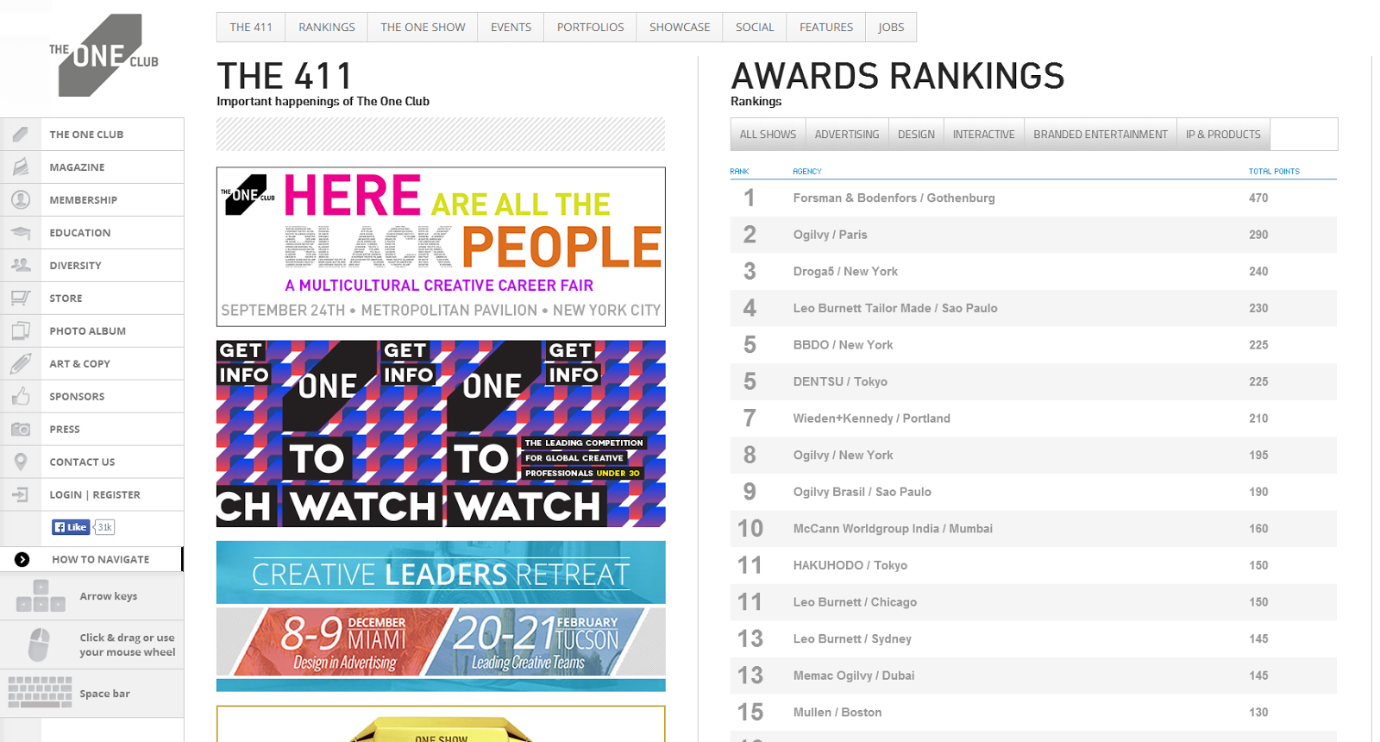1380x742 pixels.
Task: Select Droga5 / New York agency row
Action: (1033, 272)
